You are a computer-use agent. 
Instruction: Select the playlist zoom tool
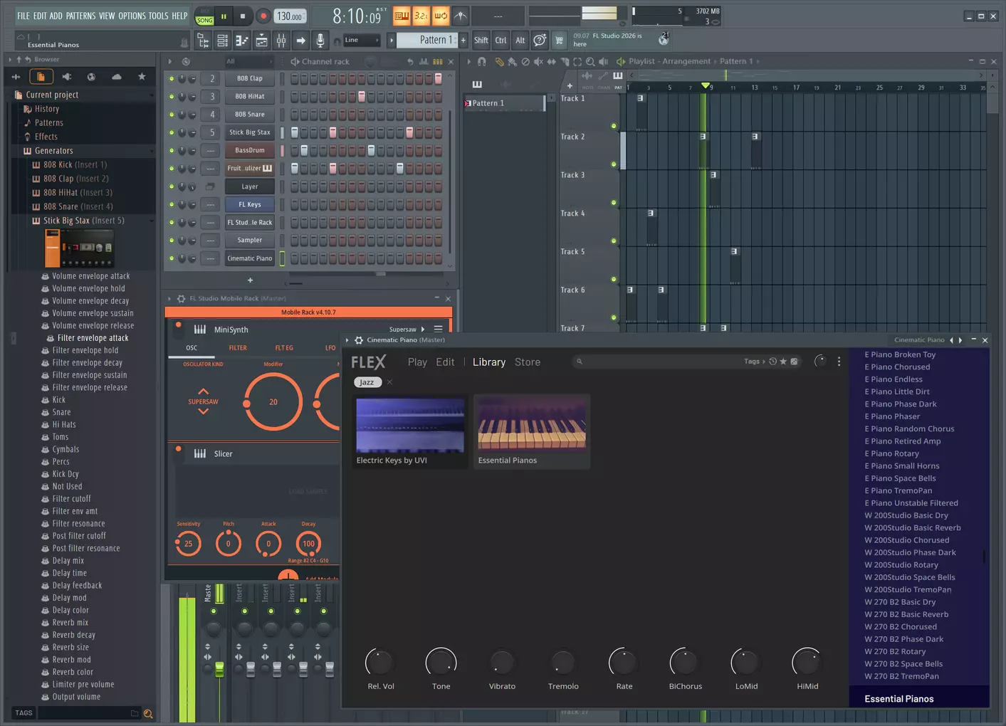tap(590, 62)
